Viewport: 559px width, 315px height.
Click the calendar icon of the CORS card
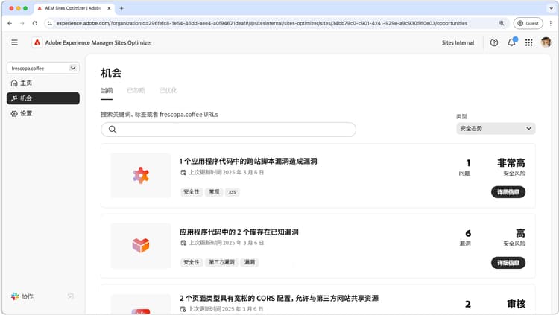point(183,309)
